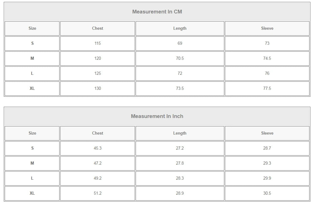This screenshot has width=317, height=205.
Task: Click the L size label in the Inch table
Action: [32, 178]
